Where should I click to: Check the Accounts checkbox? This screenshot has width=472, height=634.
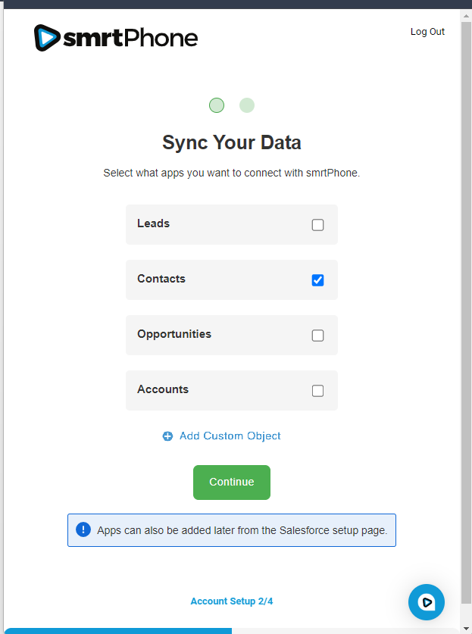[317, 391]
